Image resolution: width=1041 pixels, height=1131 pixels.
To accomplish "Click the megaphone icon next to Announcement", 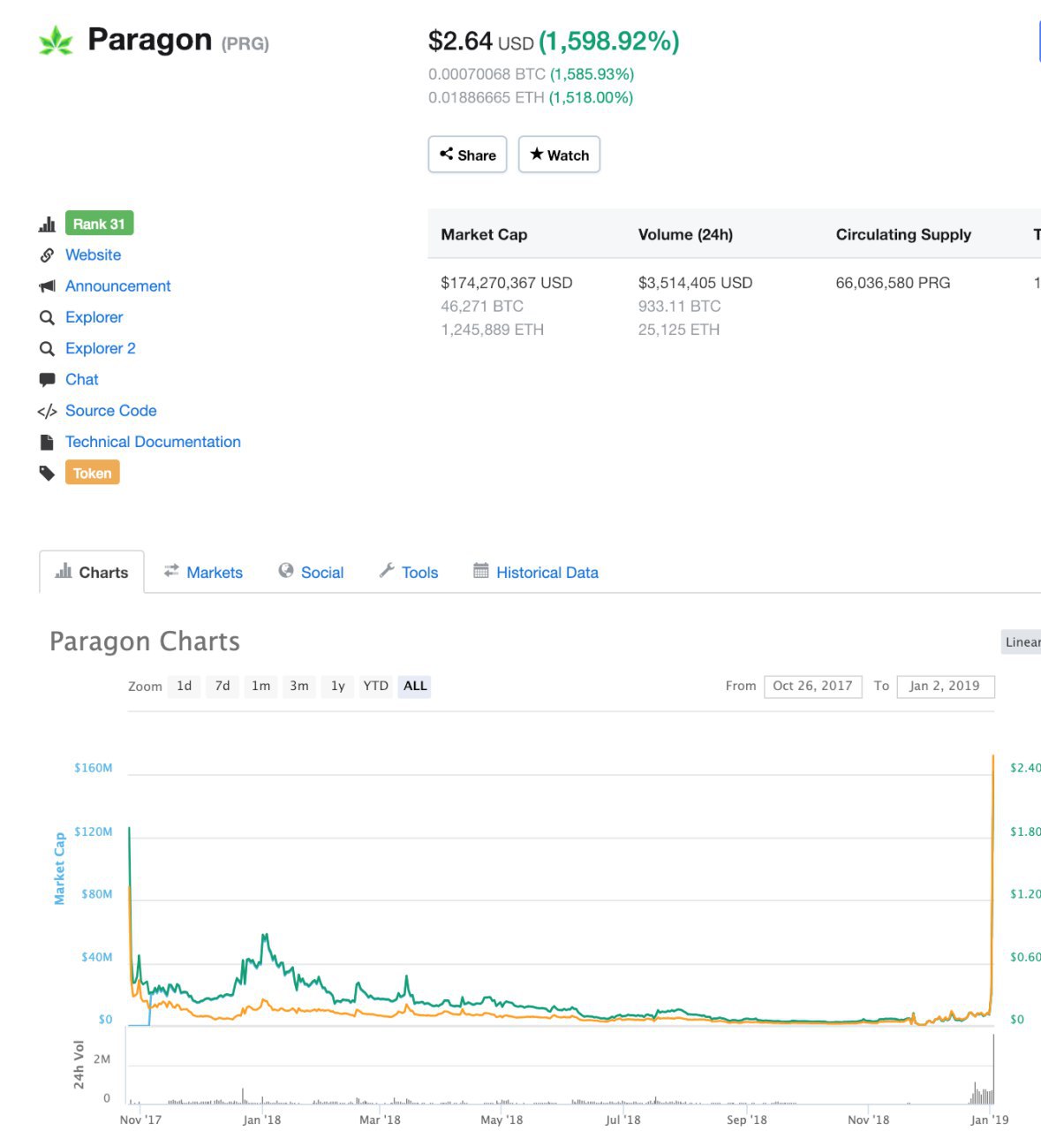I will [x=47, y=286].
